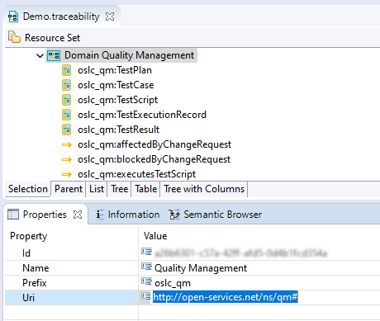Click the highlighted Uri text field

pos(226,297)
